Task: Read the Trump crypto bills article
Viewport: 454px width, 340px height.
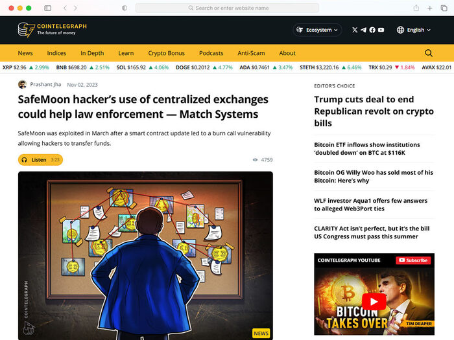Action: 373,111
